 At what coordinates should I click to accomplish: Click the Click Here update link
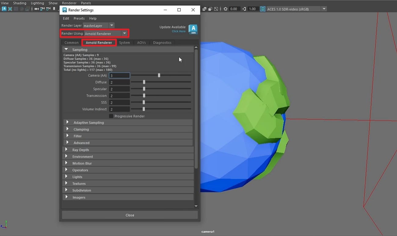pos(179,31)
